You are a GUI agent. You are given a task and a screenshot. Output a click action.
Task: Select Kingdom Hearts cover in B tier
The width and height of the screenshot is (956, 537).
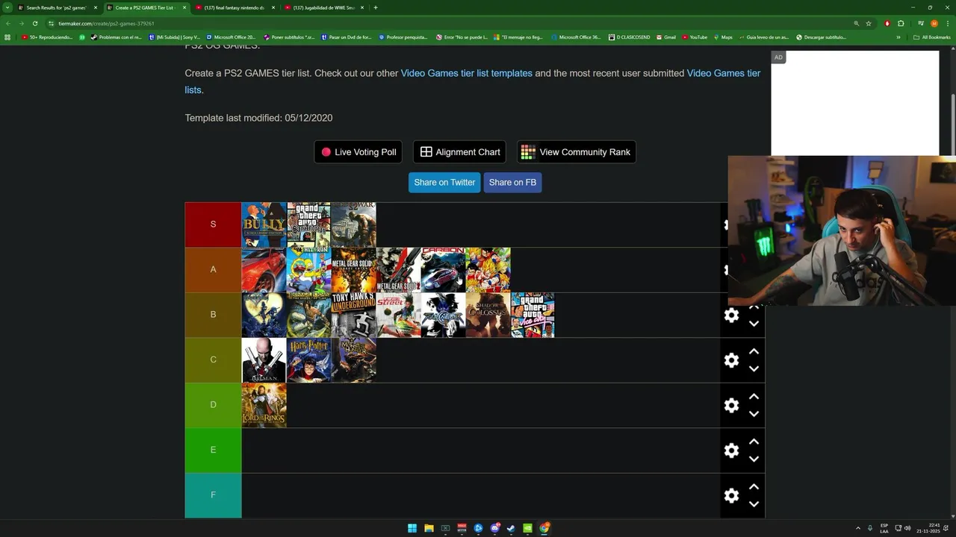click(264, 315)
